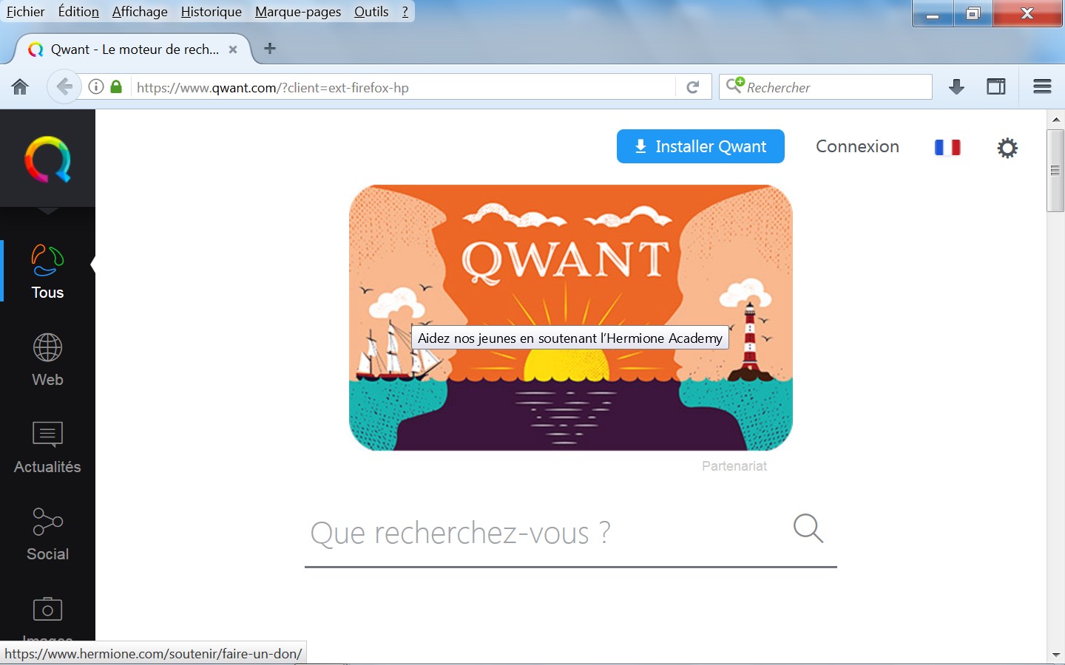The width and height of the screenshot is (1065, 665).
Task: Open the Historique menu
Action: point(211,12)
